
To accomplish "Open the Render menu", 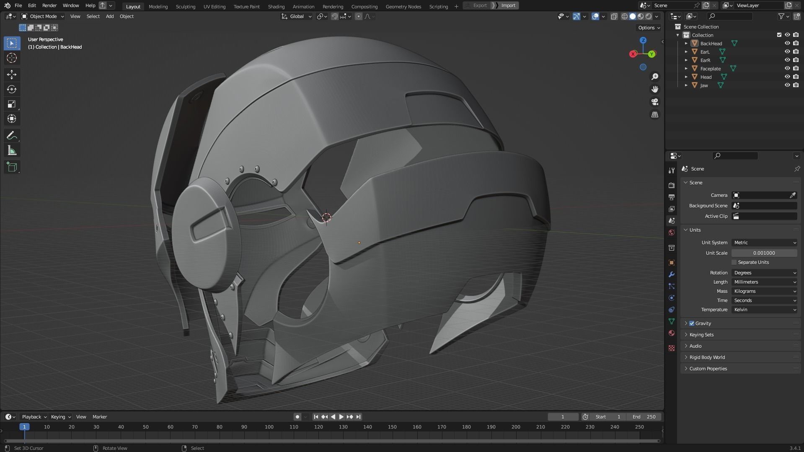I will point(49,5).
